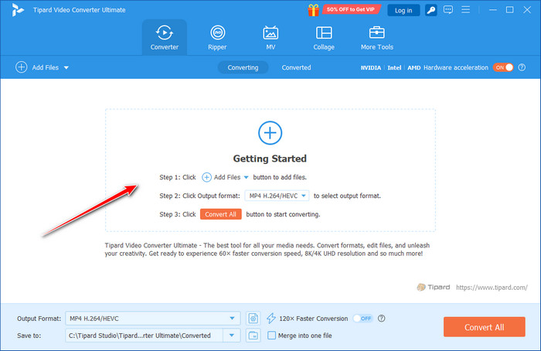Click the Add Files plus icon in the toolbar
The image size is (541, 351).
coord(22,67)
